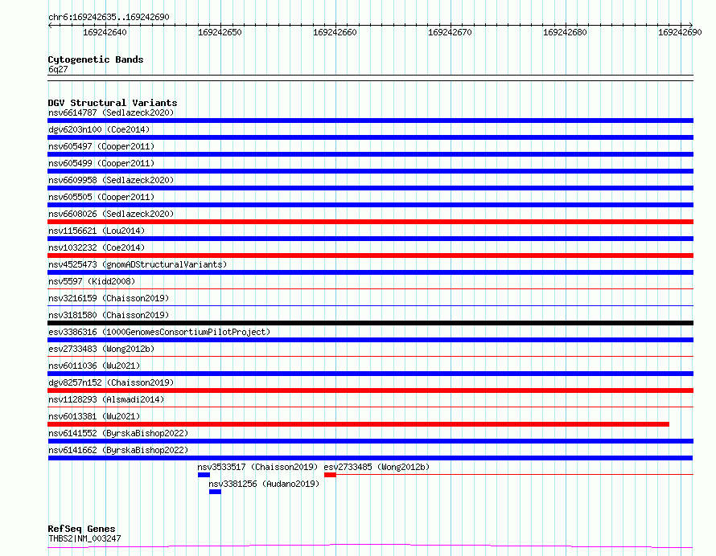Open nsv3533517 (Chaisson2019) label

click(257, 467)
